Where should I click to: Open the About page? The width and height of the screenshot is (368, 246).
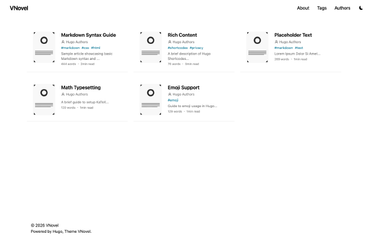click(303, 8)
